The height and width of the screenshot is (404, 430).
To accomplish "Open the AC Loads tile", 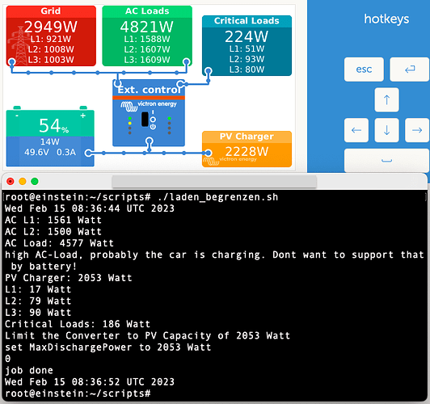I will tap(147, 36).
